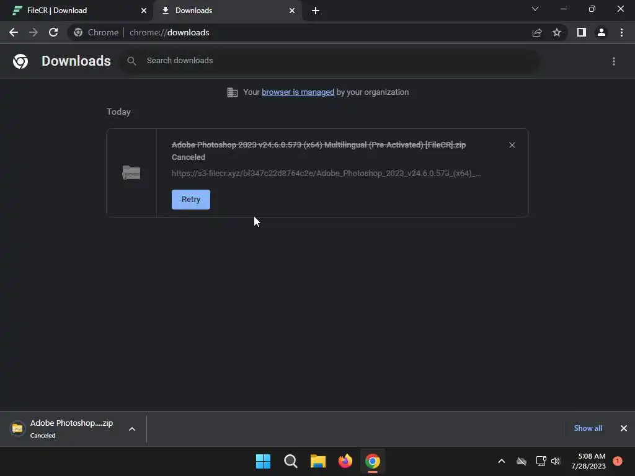This screenshot has height=476, width=635.
Task: Click the zip file icon in download card
Action: (131, 173)
